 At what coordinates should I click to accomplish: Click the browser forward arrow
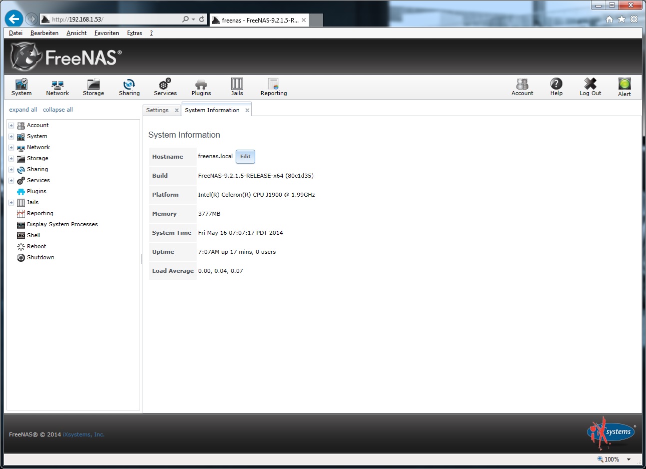[32, 19]
